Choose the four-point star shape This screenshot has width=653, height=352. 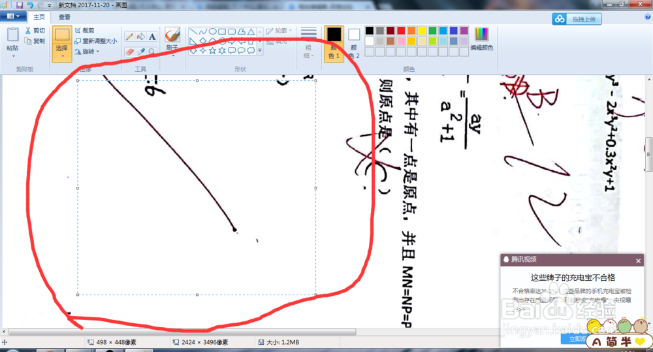(x=203, y=50)
